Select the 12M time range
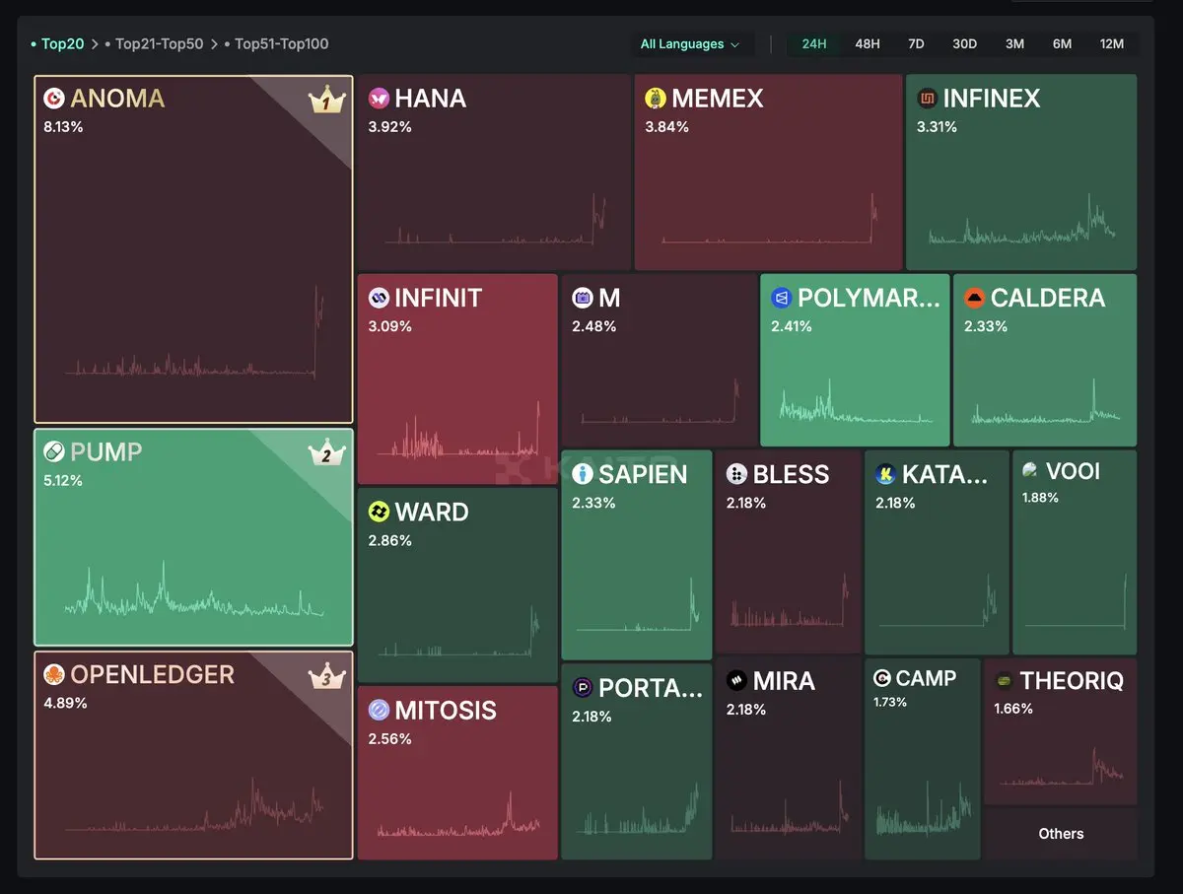This screenshot has width=1183, height=894. coord(1112,44)
